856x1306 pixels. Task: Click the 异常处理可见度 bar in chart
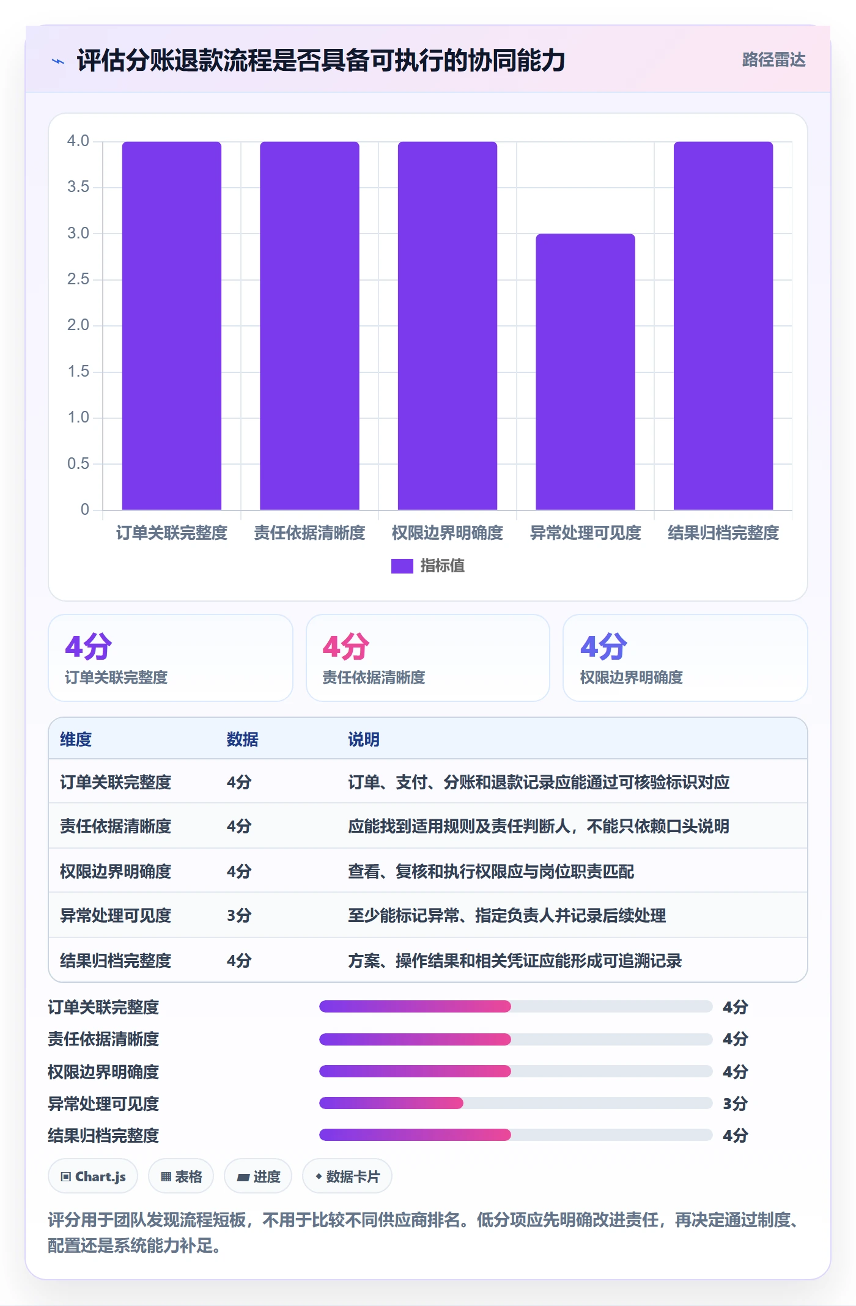[585, 372]
